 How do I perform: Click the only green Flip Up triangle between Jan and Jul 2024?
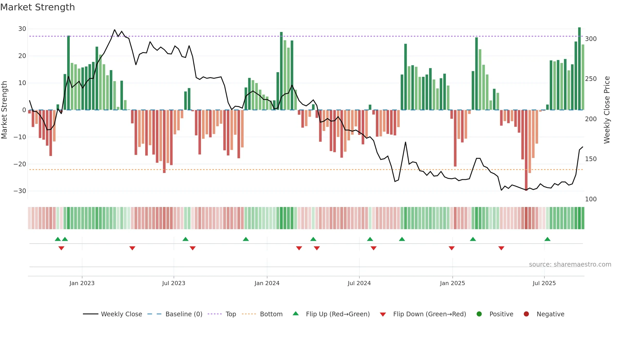313,239
